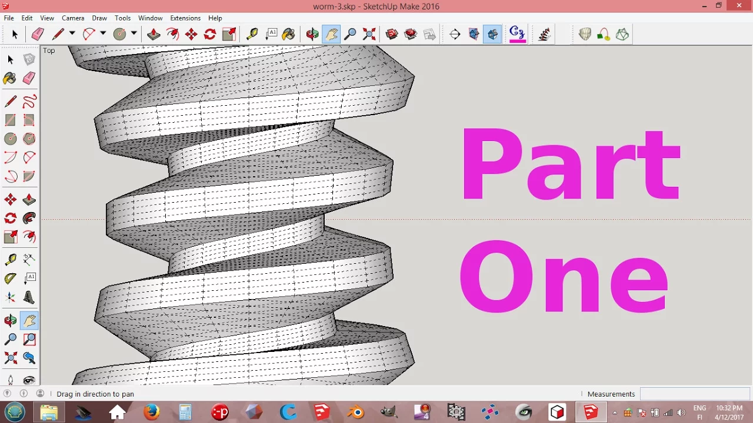This screenshot has width=753, height=423.
Task: Click the volume icon in system tray
Action: 681,412
